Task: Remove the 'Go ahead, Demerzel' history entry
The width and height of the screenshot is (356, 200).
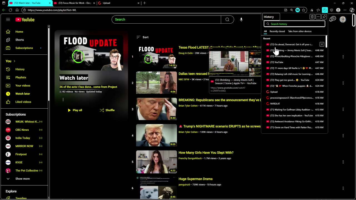Action: (322, 44)
